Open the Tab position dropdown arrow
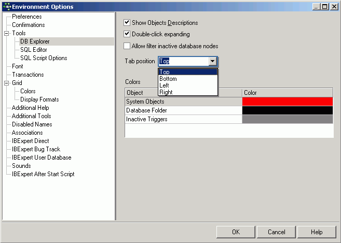The image size is (341, 243). (213, 61)
